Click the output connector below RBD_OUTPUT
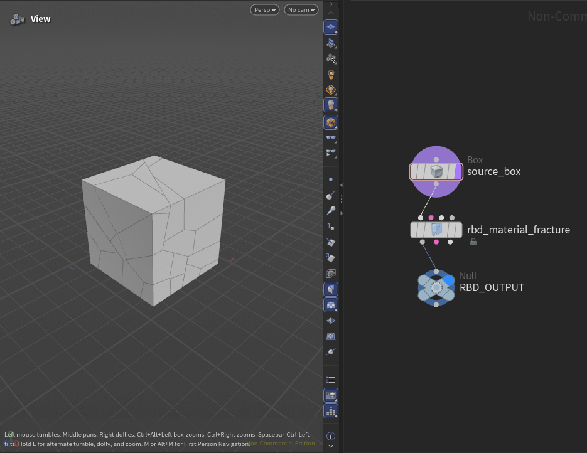The width and height of the screenshot is (587, 453). coord(436,305)
